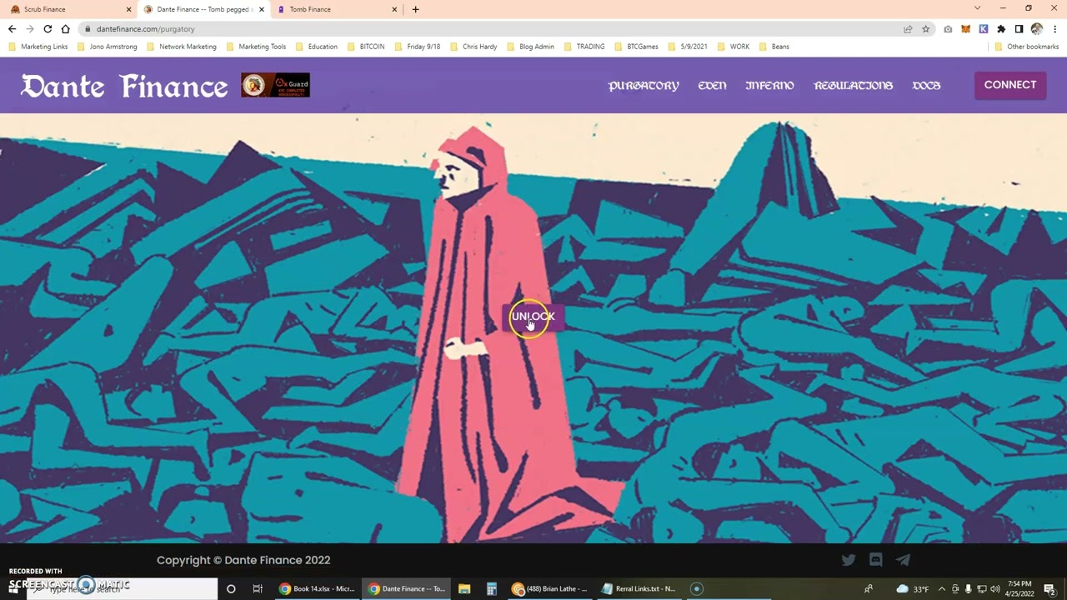Screen dimensions: 1067x600
Task: Click the Copyright © Dante Finance 2022 text
Action: 243,560
